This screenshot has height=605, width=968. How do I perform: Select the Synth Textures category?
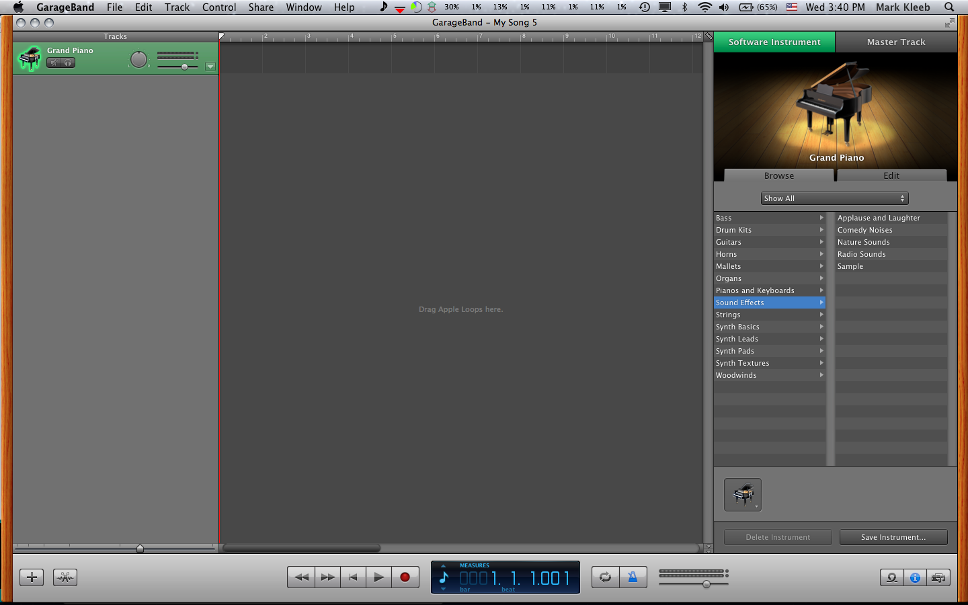click(x=770, y=363)
